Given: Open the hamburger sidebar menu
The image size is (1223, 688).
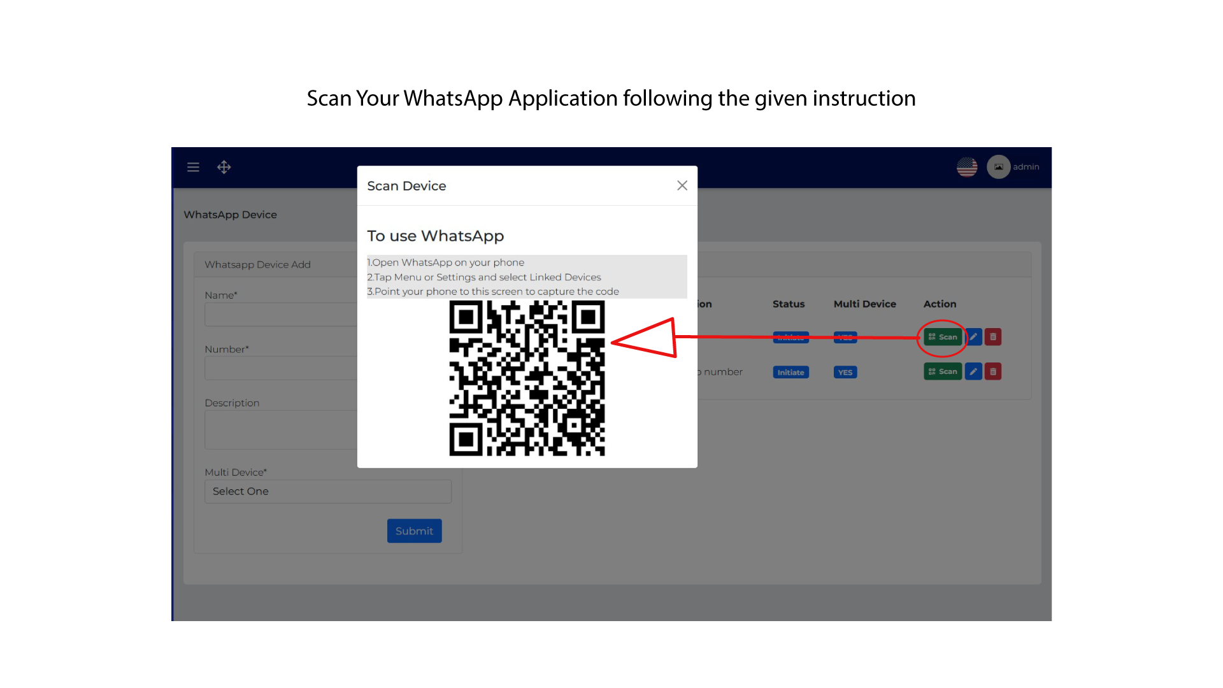Looking at the screenshot, I should (193, 167).
